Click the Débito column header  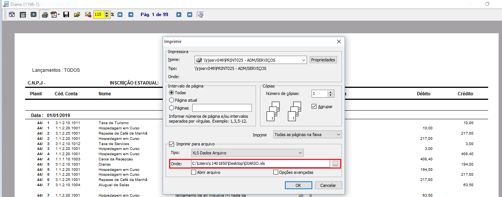point(424,94)
